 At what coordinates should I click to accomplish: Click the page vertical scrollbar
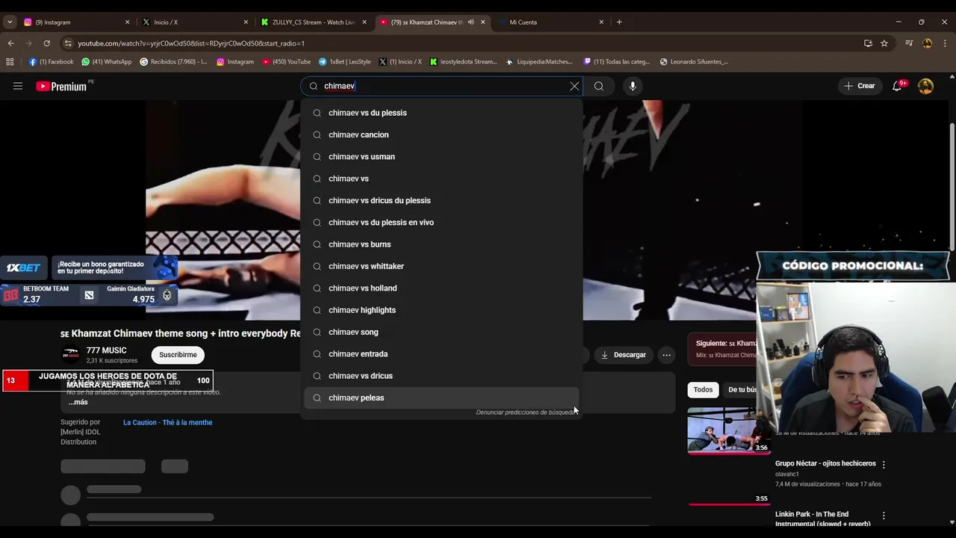[x=951, y=187]
